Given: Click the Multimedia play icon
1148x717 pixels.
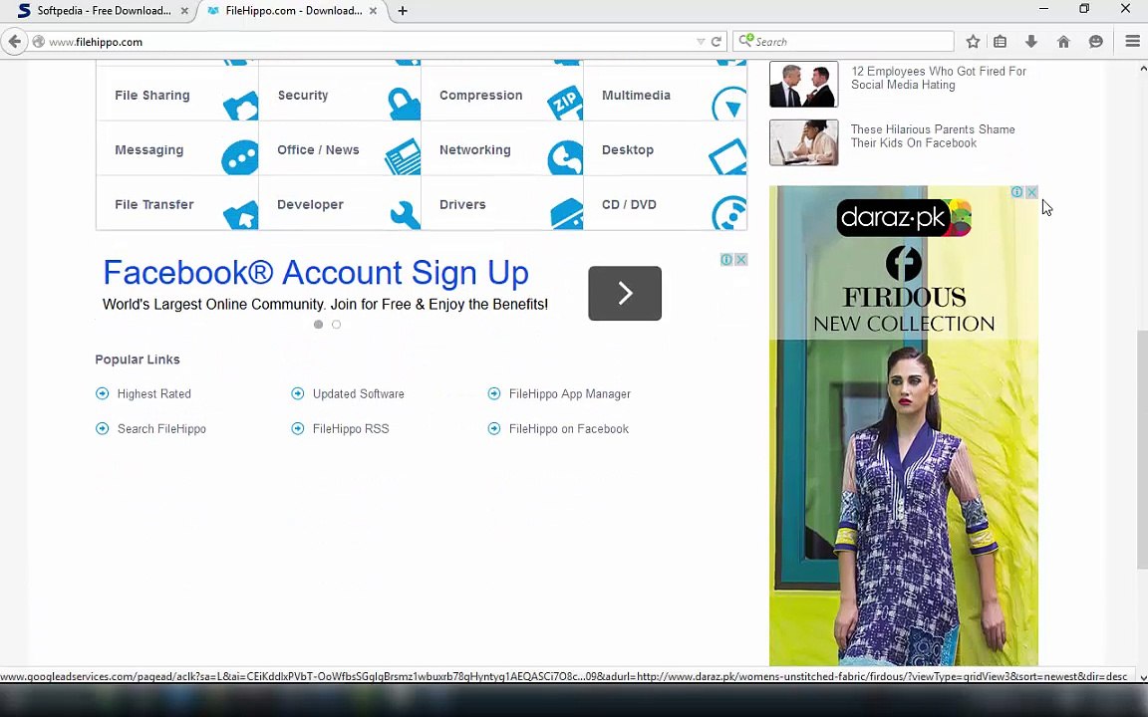Looking at the screenshot, I should 729,104.
